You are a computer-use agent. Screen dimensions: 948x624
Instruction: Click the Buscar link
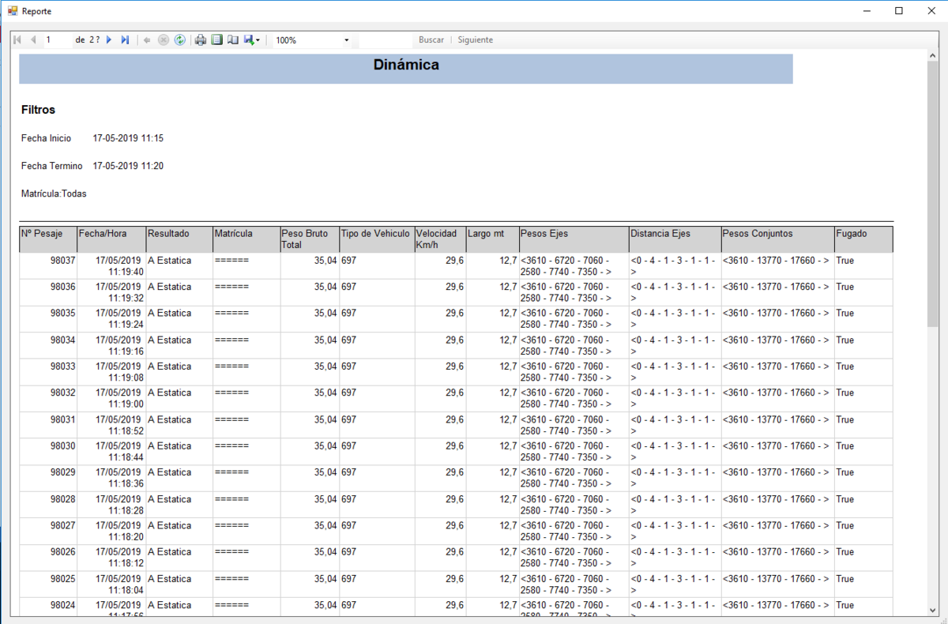click(x=431, y=39)
